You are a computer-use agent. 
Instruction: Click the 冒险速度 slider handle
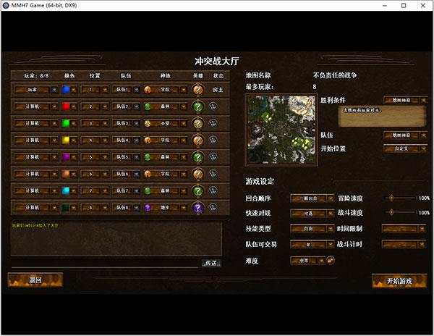point(391,198)
